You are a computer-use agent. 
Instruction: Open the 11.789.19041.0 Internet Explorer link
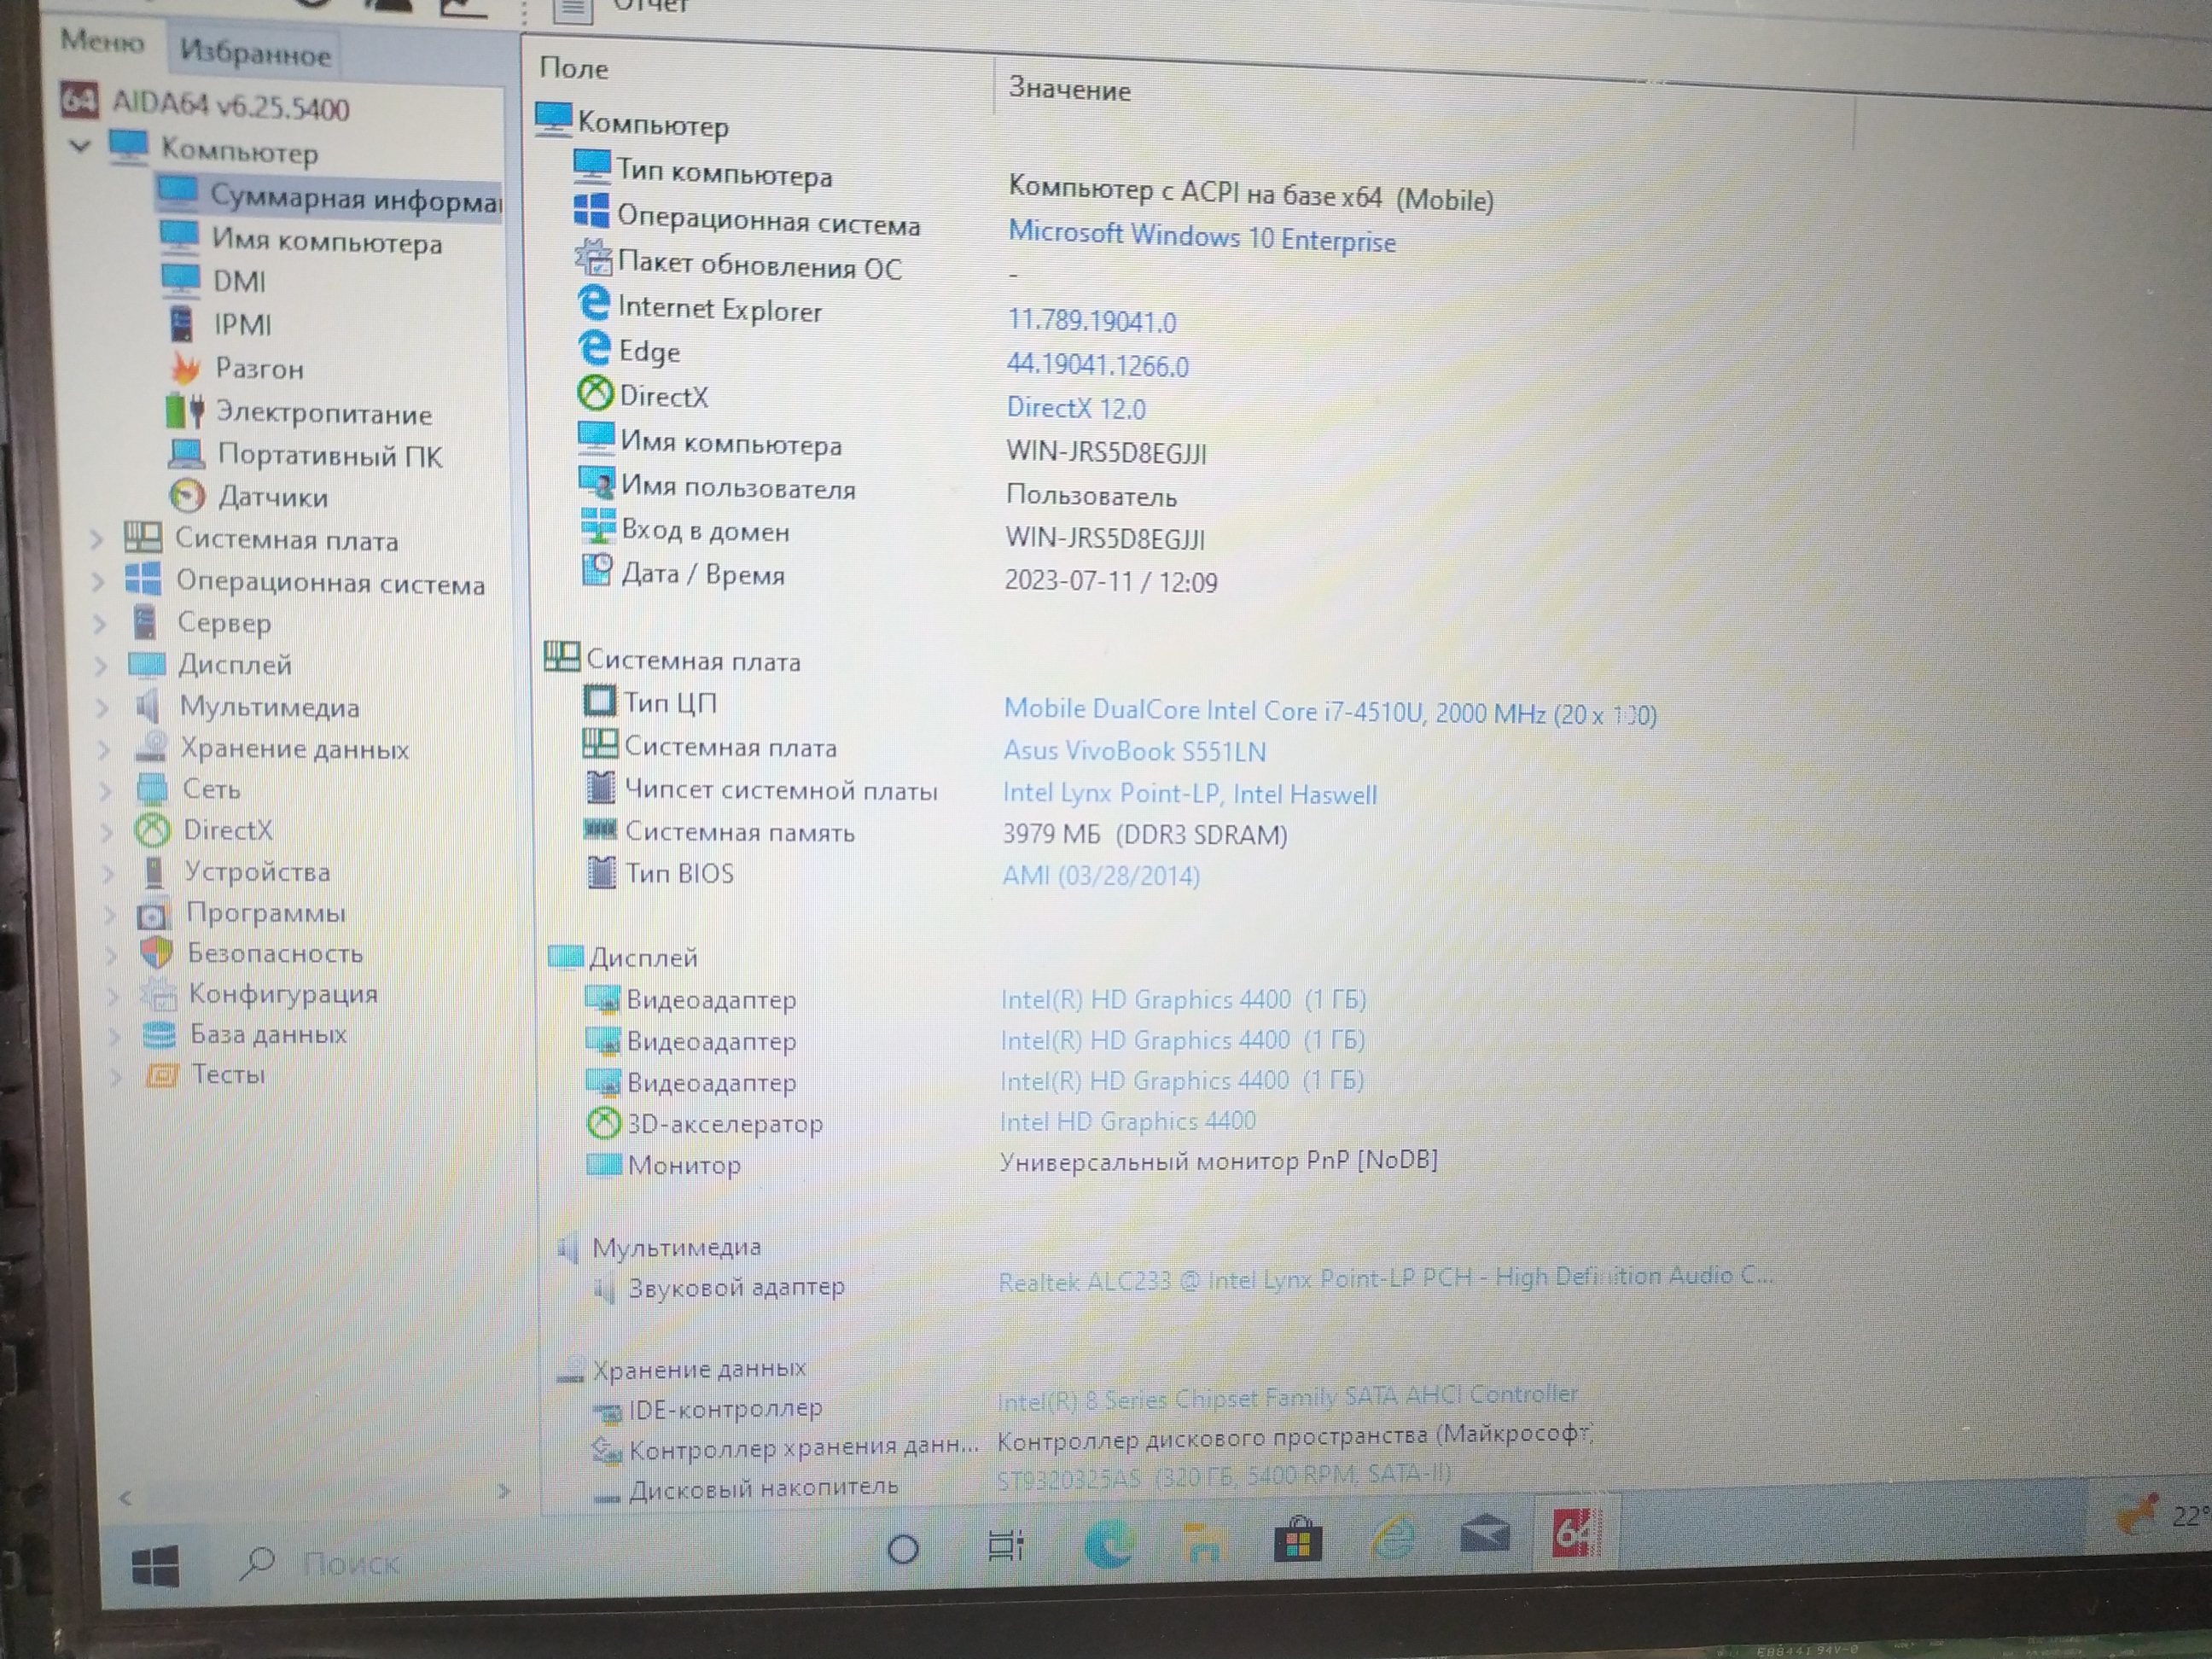pos(1092,320)
